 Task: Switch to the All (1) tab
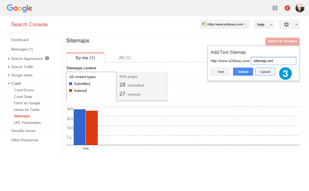click(125, 58)
